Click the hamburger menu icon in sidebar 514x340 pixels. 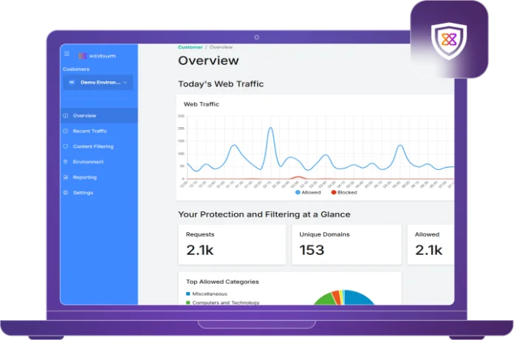pos(66,54)
